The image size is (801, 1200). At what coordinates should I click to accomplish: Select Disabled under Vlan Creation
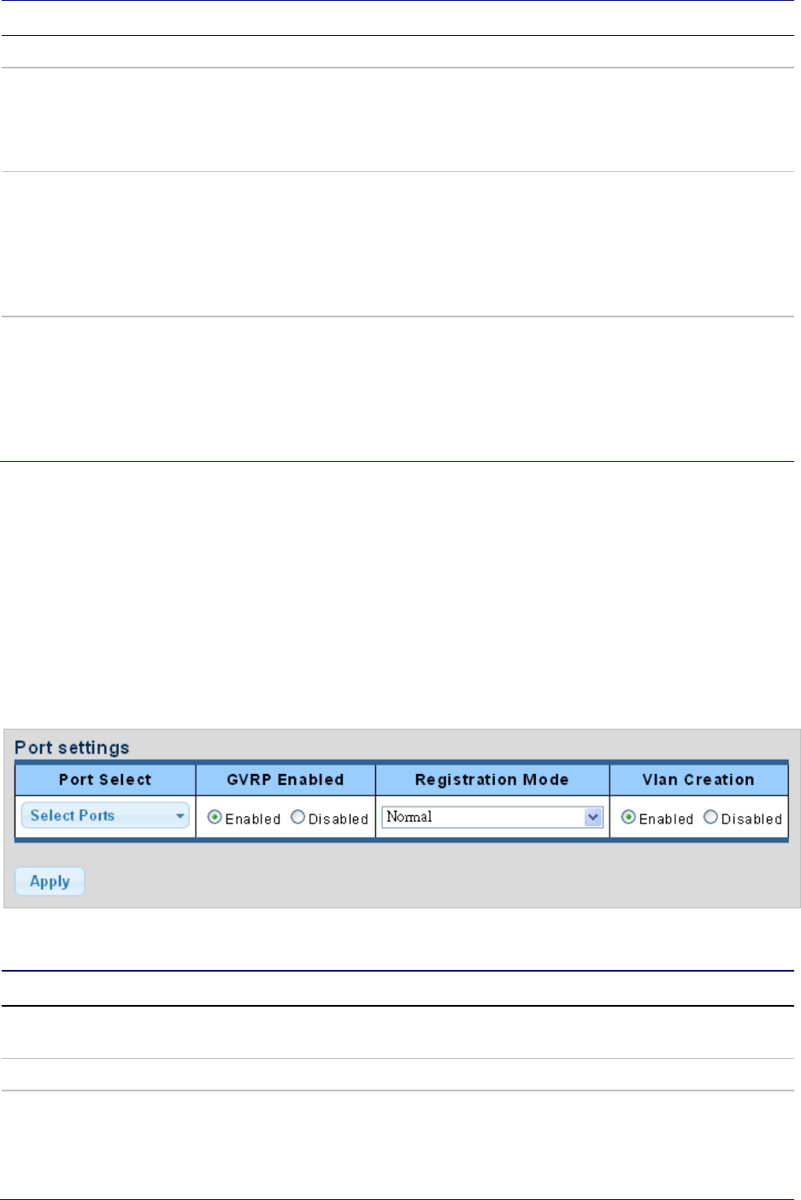tap(710, 818)
